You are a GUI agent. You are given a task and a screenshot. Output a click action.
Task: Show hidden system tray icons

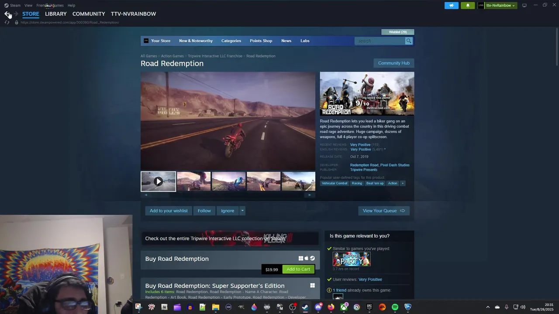(488, 307)
